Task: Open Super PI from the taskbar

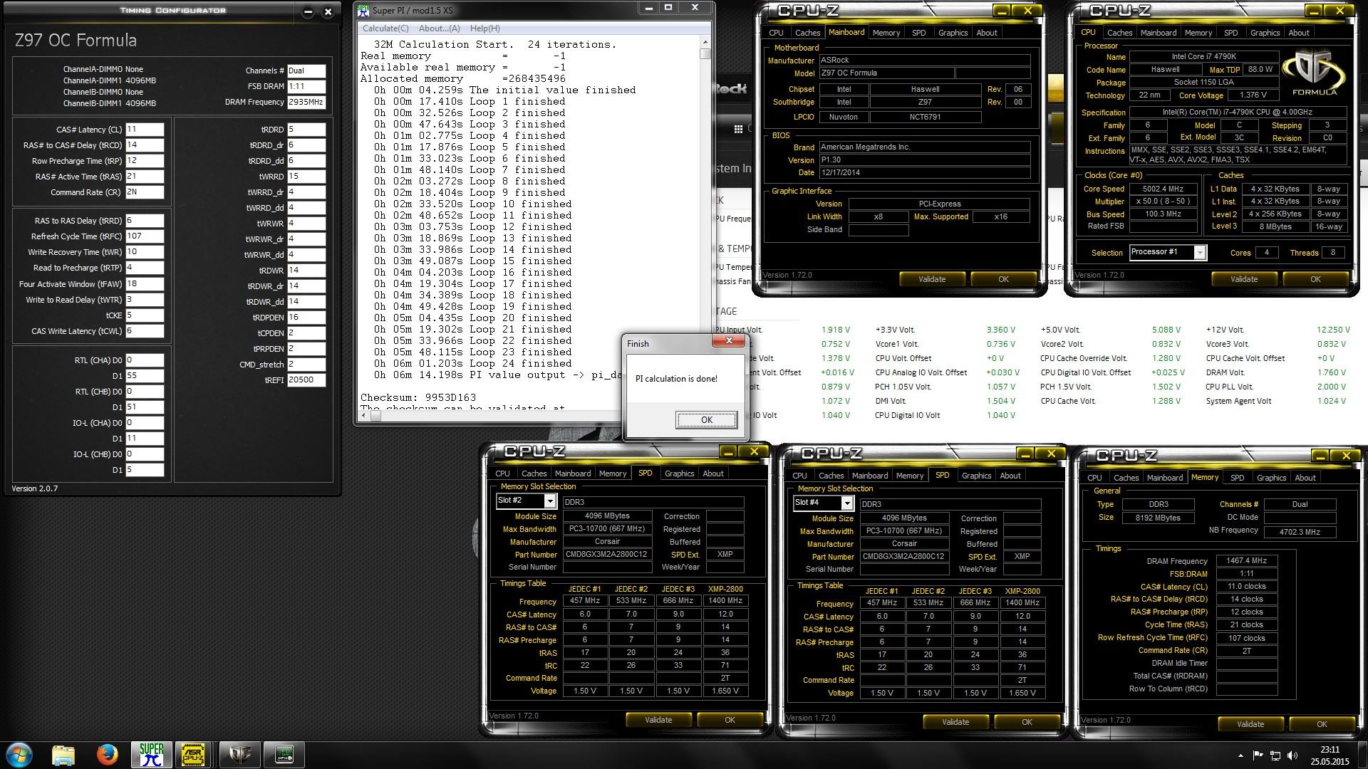Action: pos(151,755)
